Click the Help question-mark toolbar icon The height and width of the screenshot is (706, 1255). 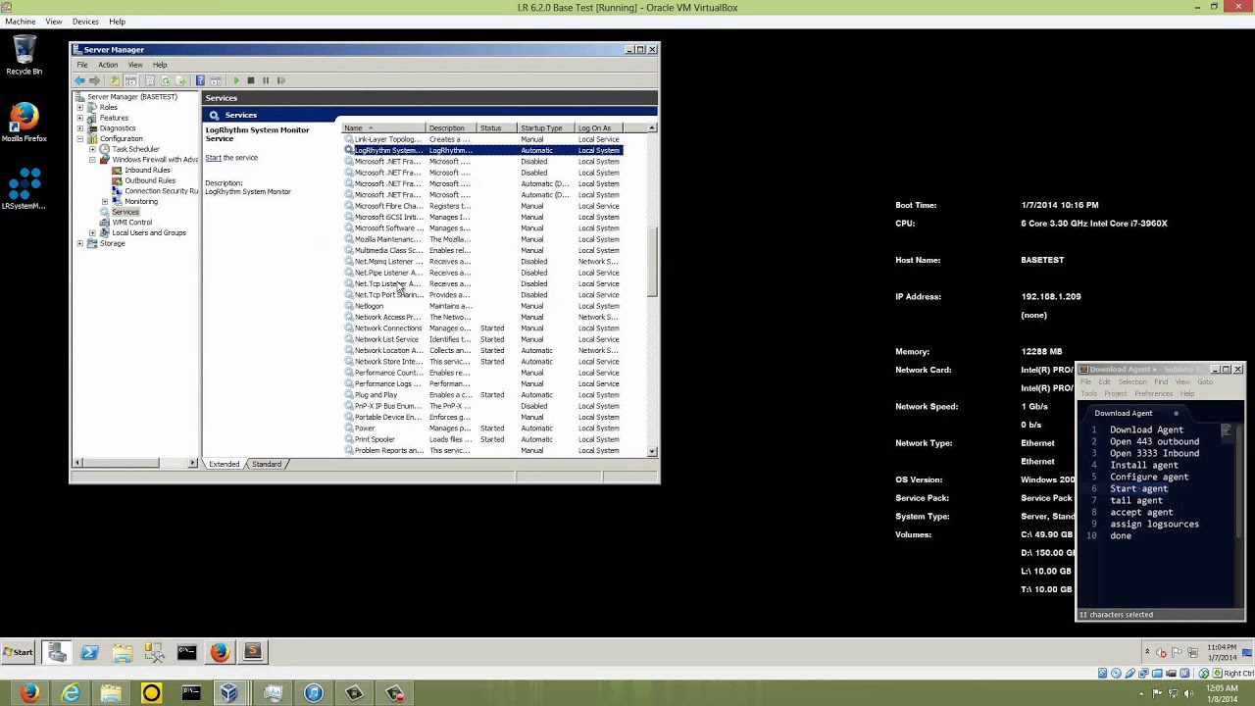point(200,80)
